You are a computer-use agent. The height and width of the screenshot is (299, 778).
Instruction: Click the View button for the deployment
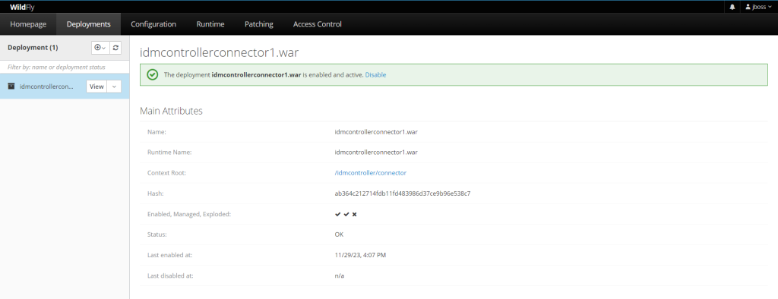(96, 87)
